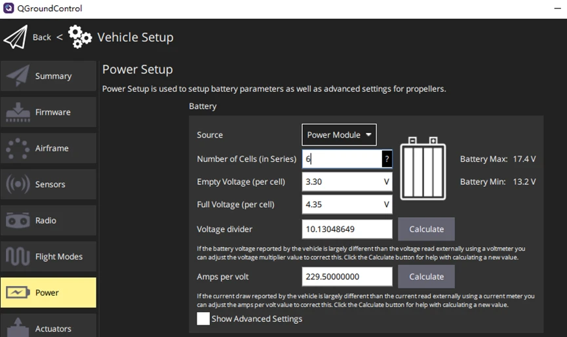Click the paper plane Back icon
This screenshot has height=337, width=567.
click(x=15, y=37)
